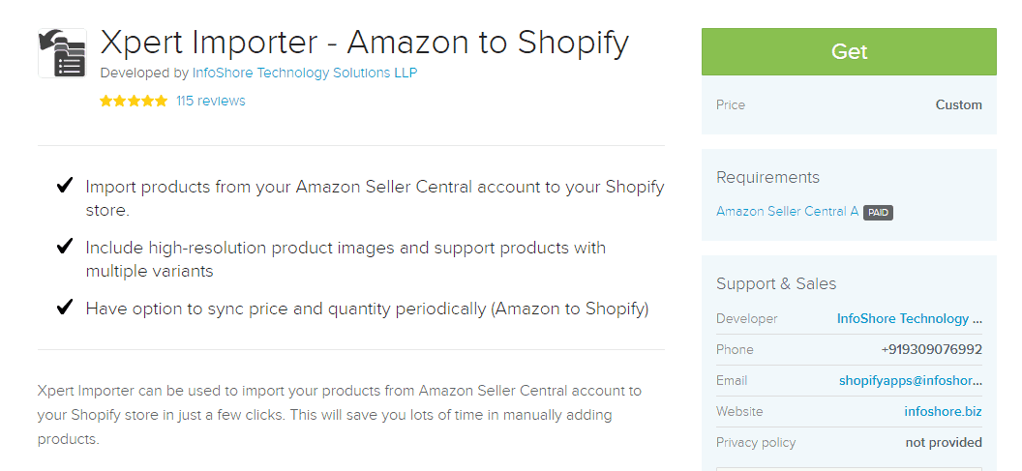Click the Xpert Importer app logo icon
The width and height of the screenshot is (1022, 471).
point(63,53)
